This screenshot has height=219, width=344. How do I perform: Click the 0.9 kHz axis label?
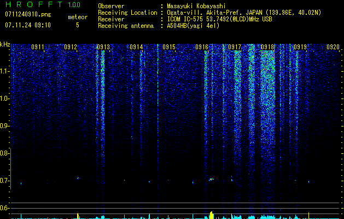[4, 126]
